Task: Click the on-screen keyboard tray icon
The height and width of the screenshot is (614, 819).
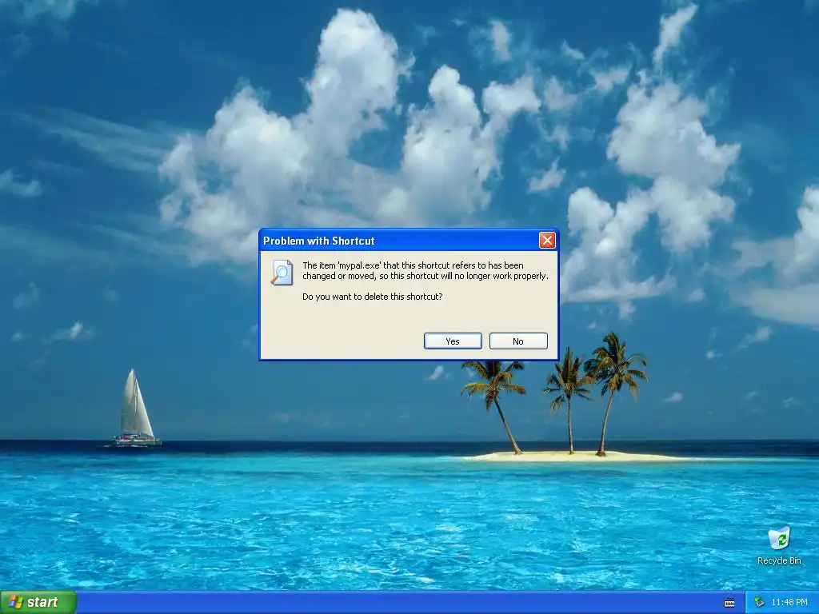Action: pos(729,603)
